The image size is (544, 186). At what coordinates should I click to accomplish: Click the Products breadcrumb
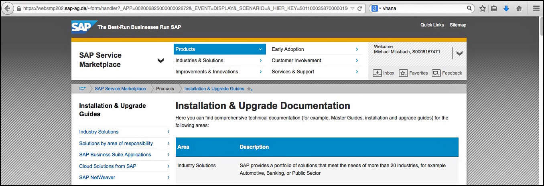[x=165, y=89]
